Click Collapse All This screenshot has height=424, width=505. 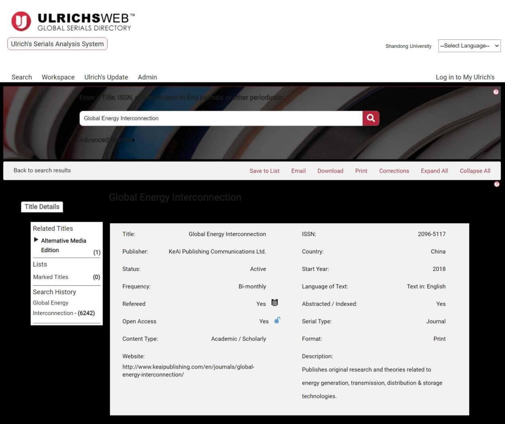coord(475,171)
